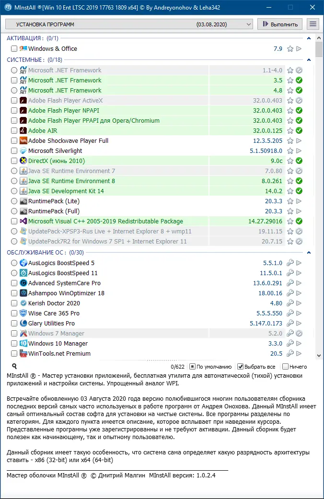Click Adobe Flash Player PPAPI entry name
This screenshot has width=324, height=499.
94,121
